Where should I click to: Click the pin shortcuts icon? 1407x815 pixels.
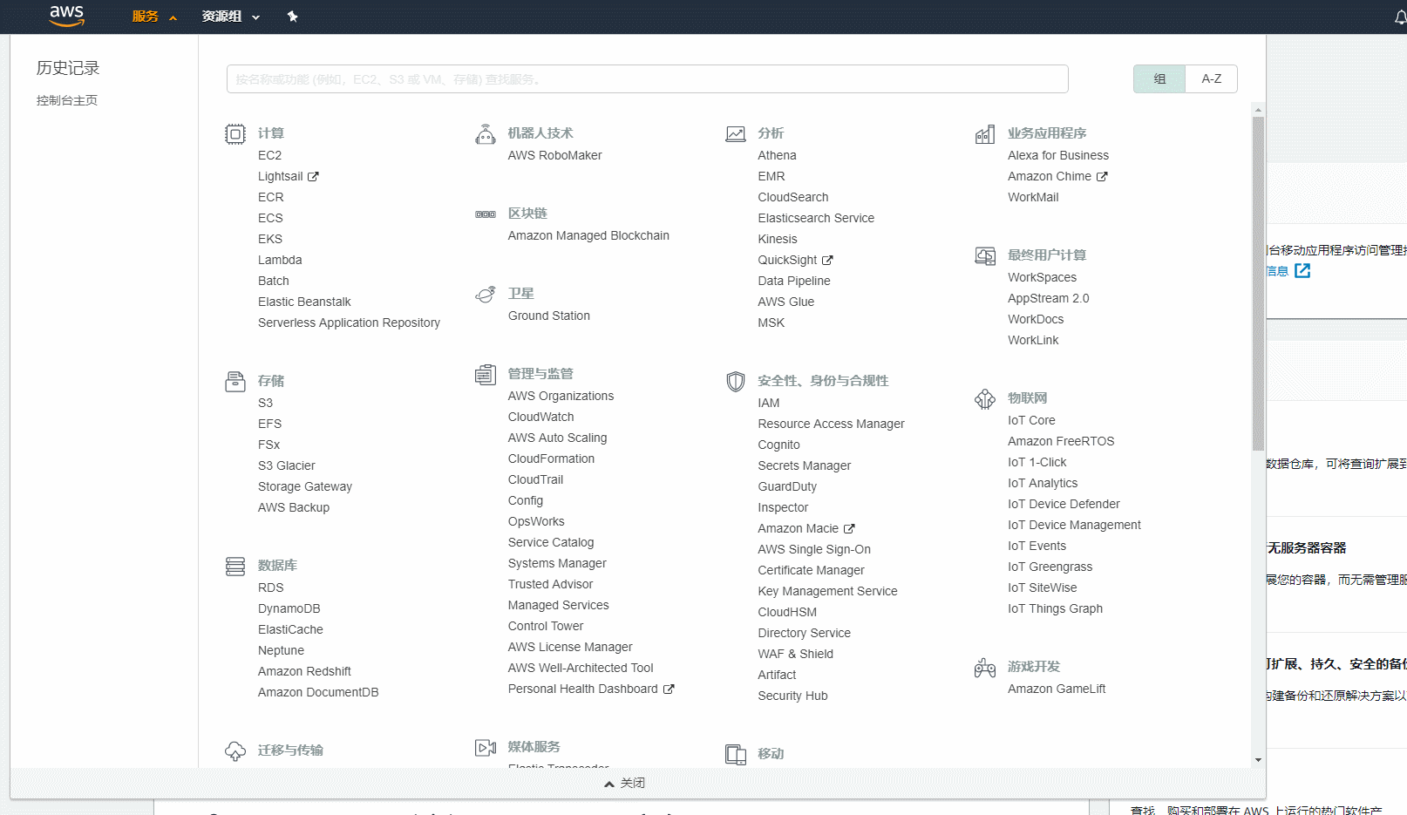click(x=292, y=17)
